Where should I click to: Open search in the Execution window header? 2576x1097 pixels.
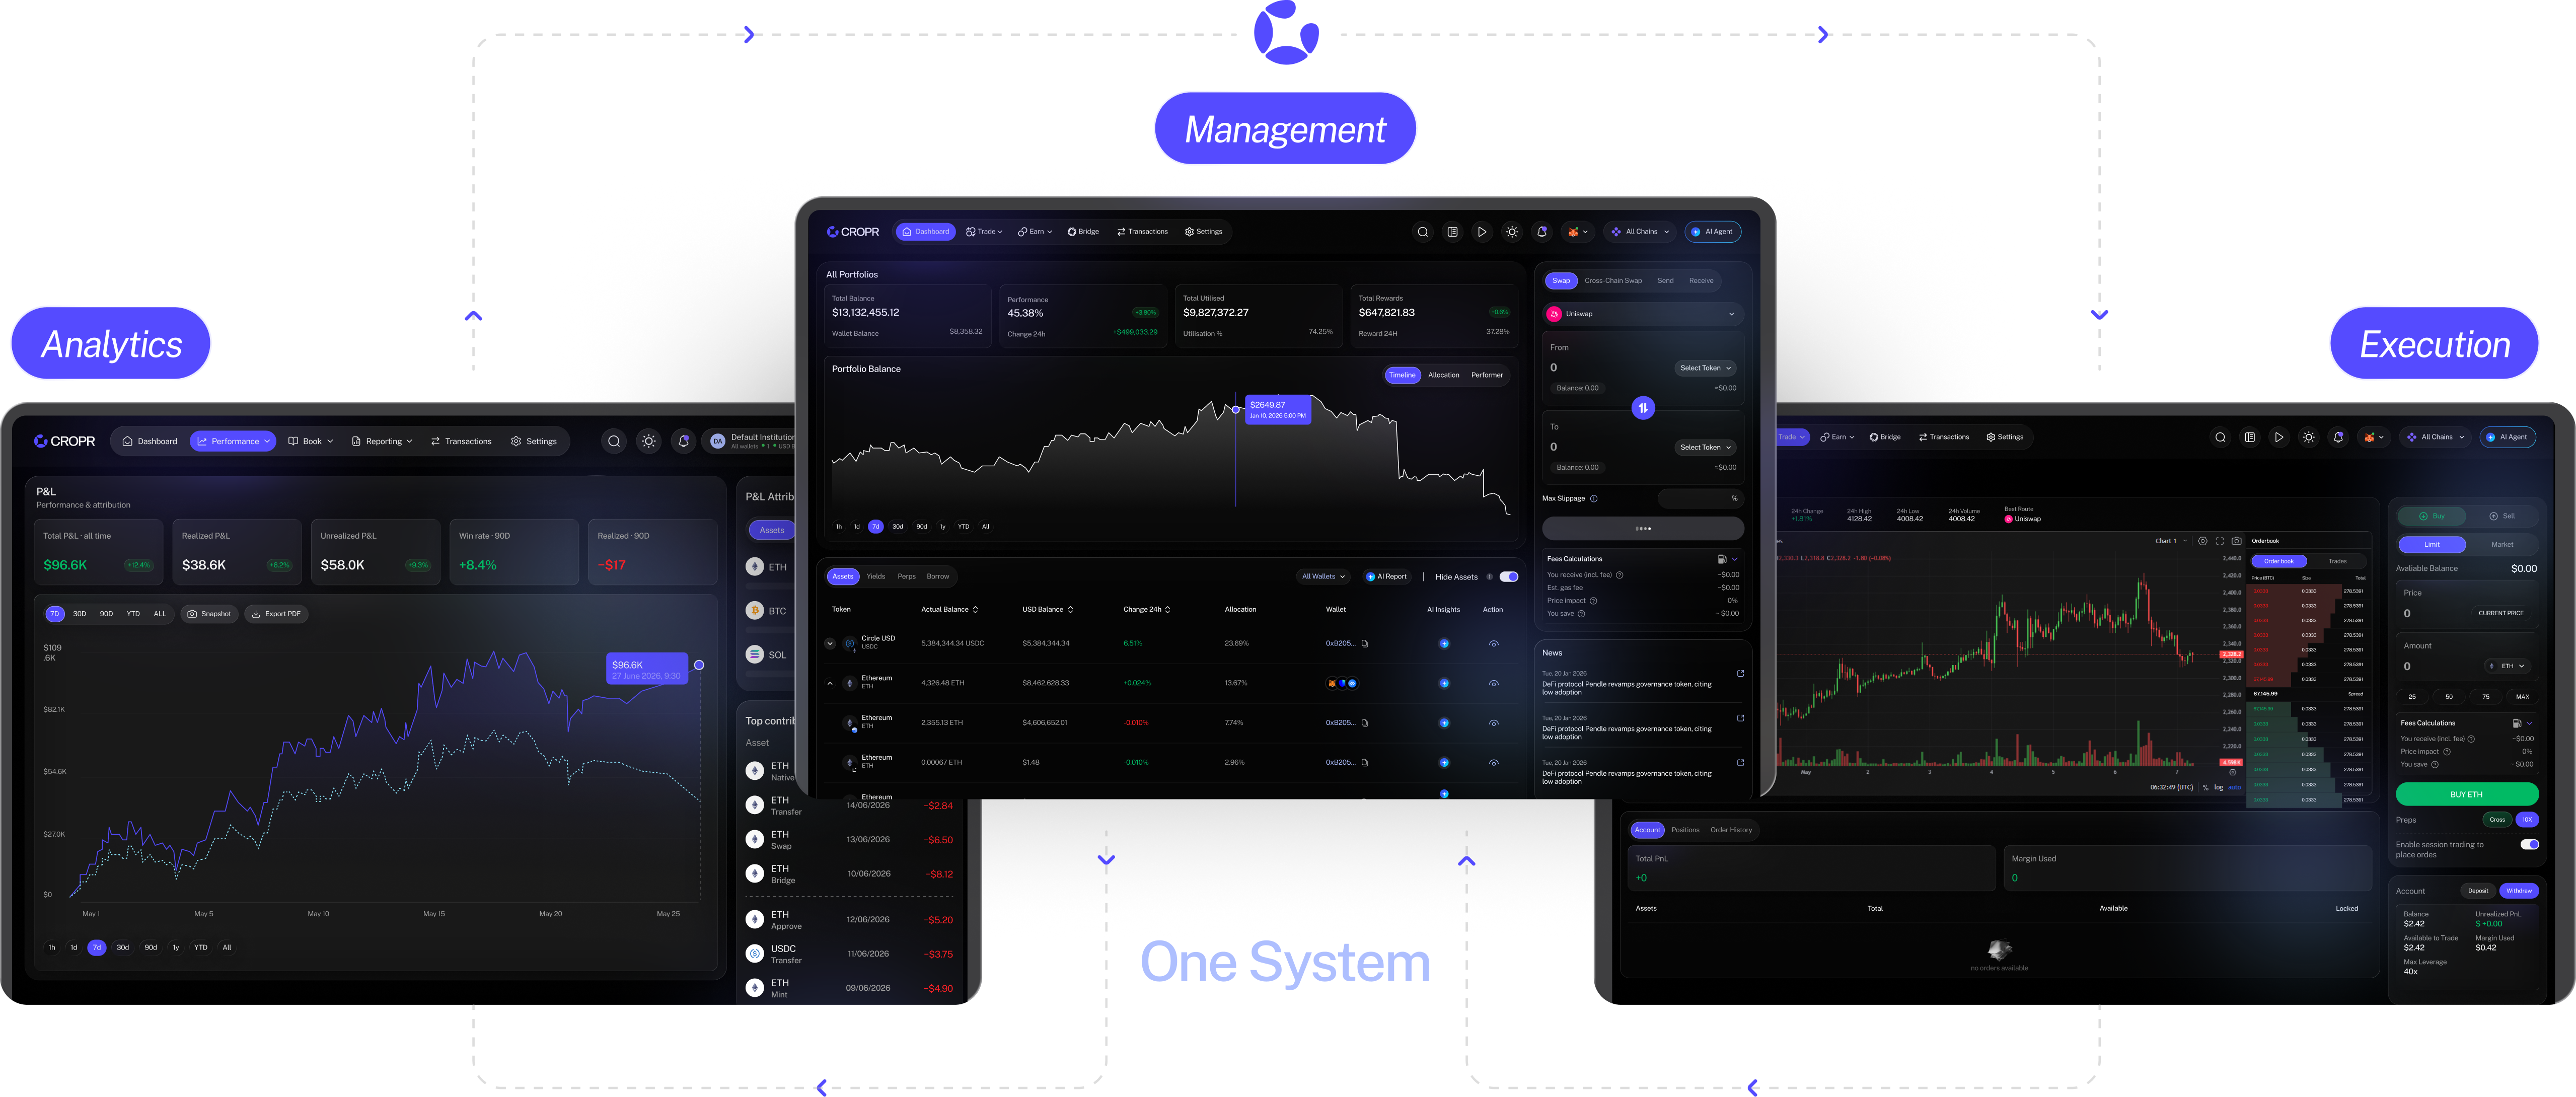2220,437
